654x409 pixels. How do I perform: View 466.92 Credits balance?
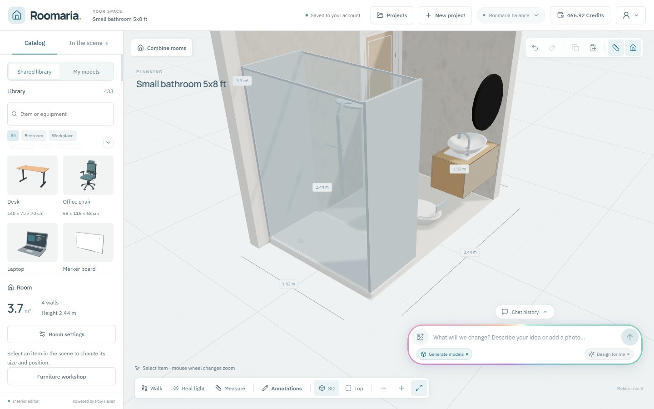pyautogui.click(x=580, y=15)
